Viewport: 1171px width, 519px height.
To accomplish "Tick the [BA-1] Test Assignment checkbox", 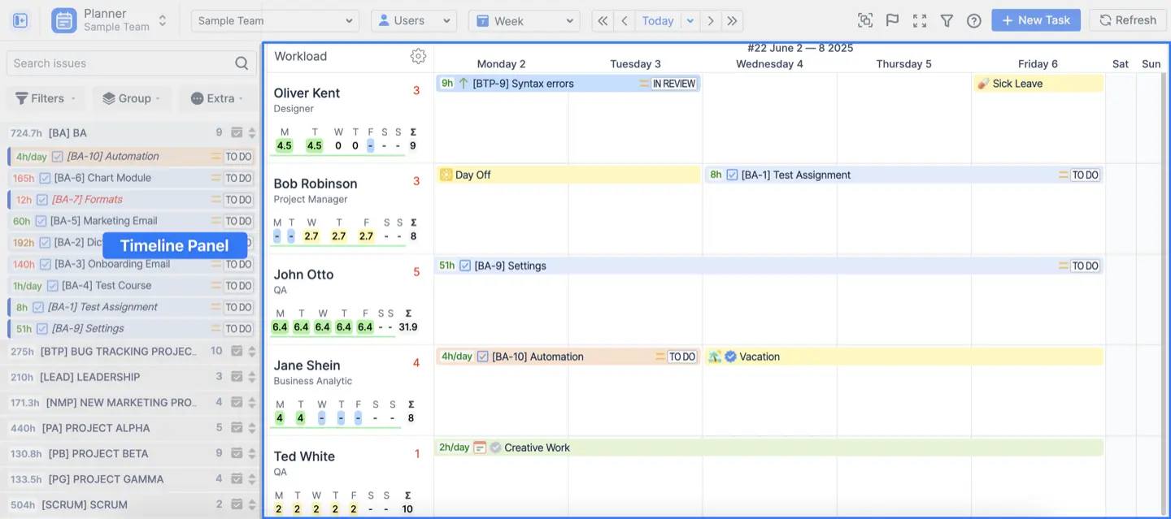I will [x=37, y=306].
